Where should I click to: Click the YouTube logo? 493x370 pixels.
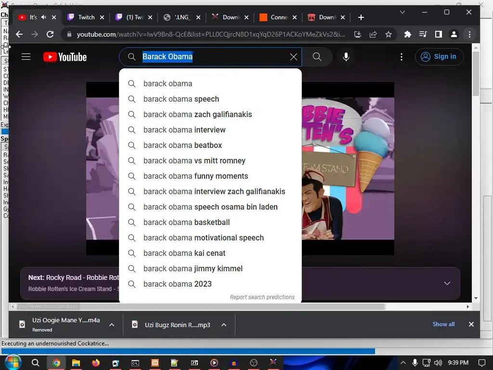point(65,57)
